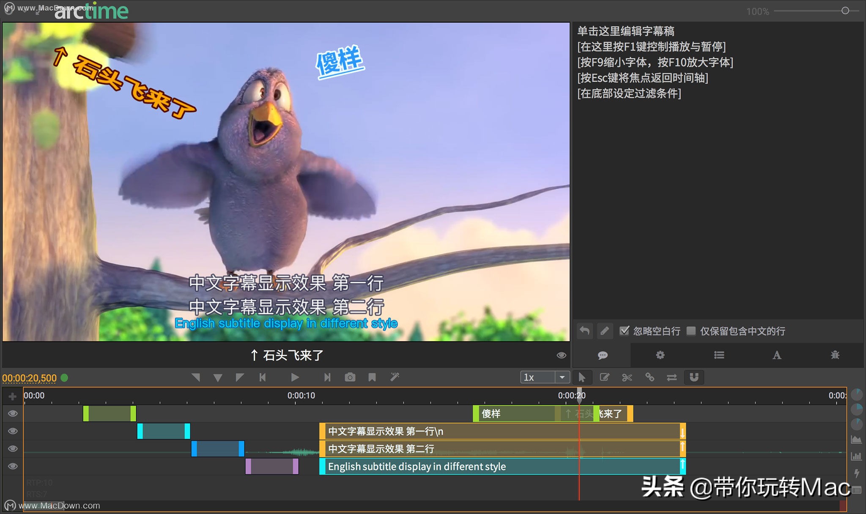Open the camera screenshot tool
This screenshot has width=866, height=514.
pyautogui.click(x=350, y=377)
